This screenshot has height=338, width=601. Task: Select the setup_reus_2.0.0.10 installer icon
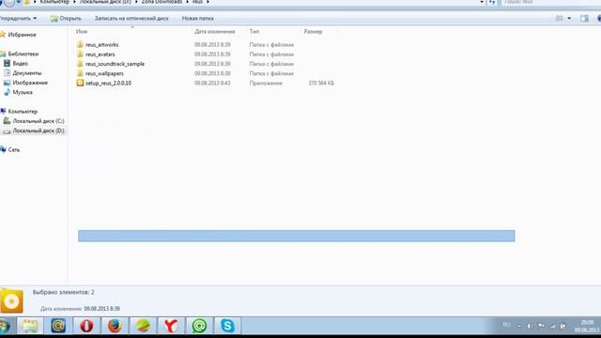tap(80, 83)
